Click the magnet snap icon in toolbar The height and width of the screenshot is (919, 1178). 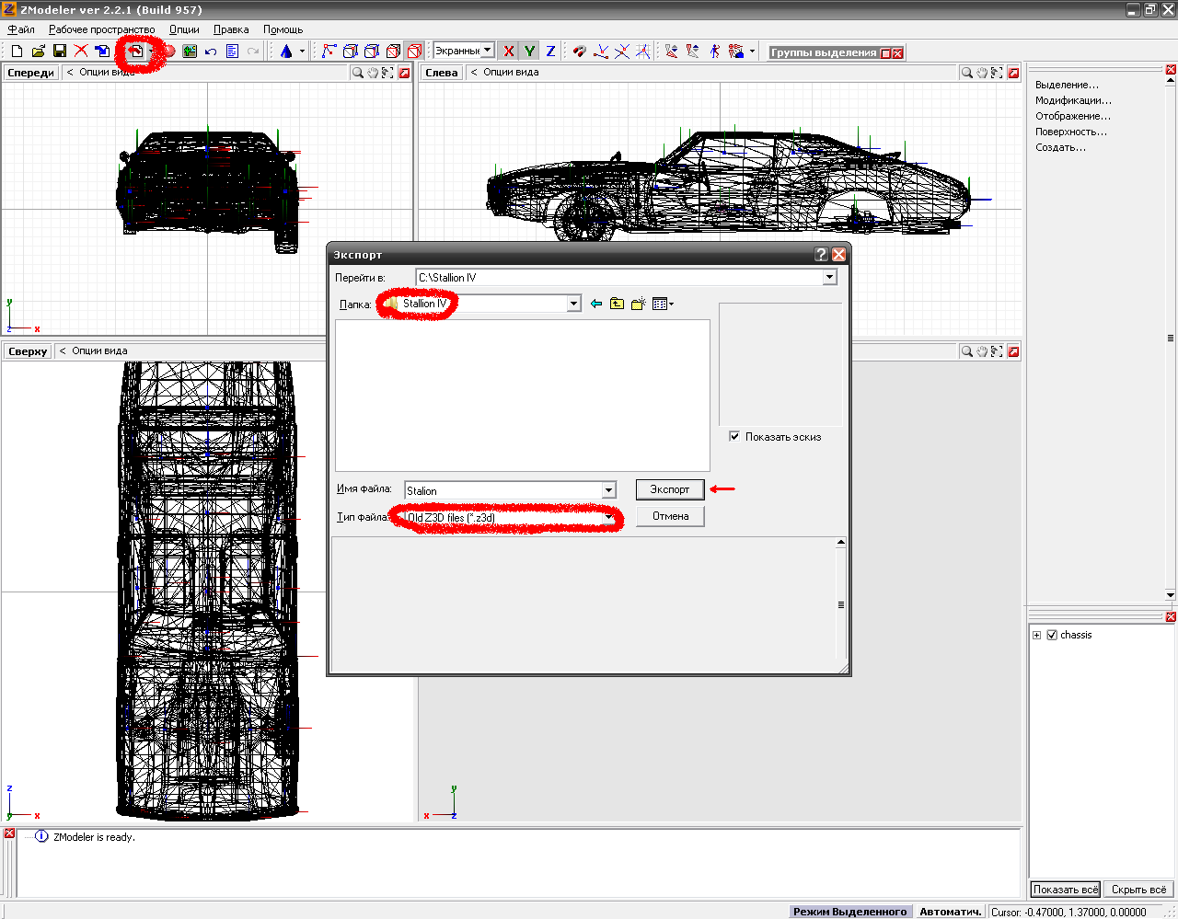(x=579, y=52)
